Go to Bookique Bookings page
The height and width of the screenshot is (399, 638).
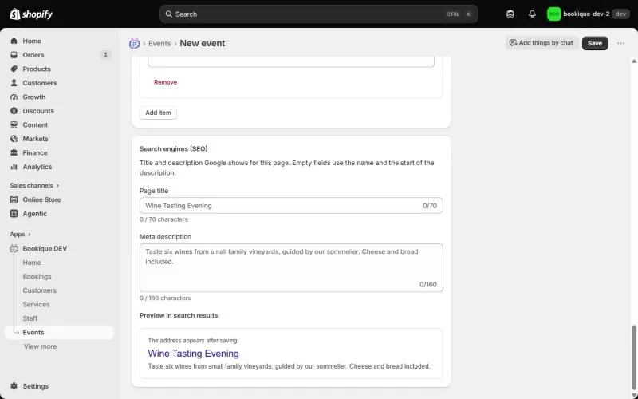point(37,276)
